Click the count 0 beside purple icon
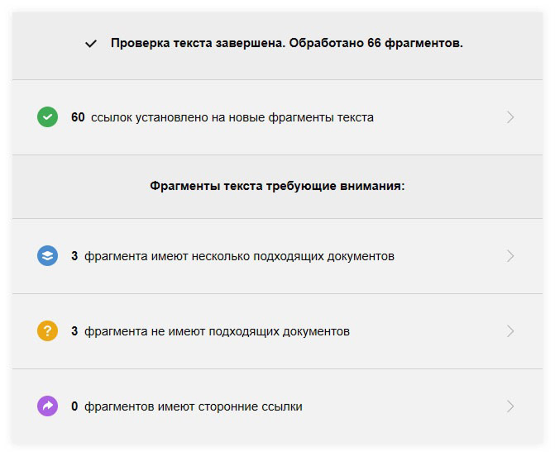555x456 pixels. pyautogui.click(x=74, y=406)
